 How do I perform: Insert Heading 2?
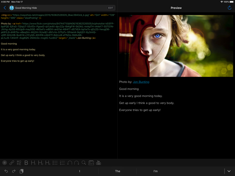(41, 163)
